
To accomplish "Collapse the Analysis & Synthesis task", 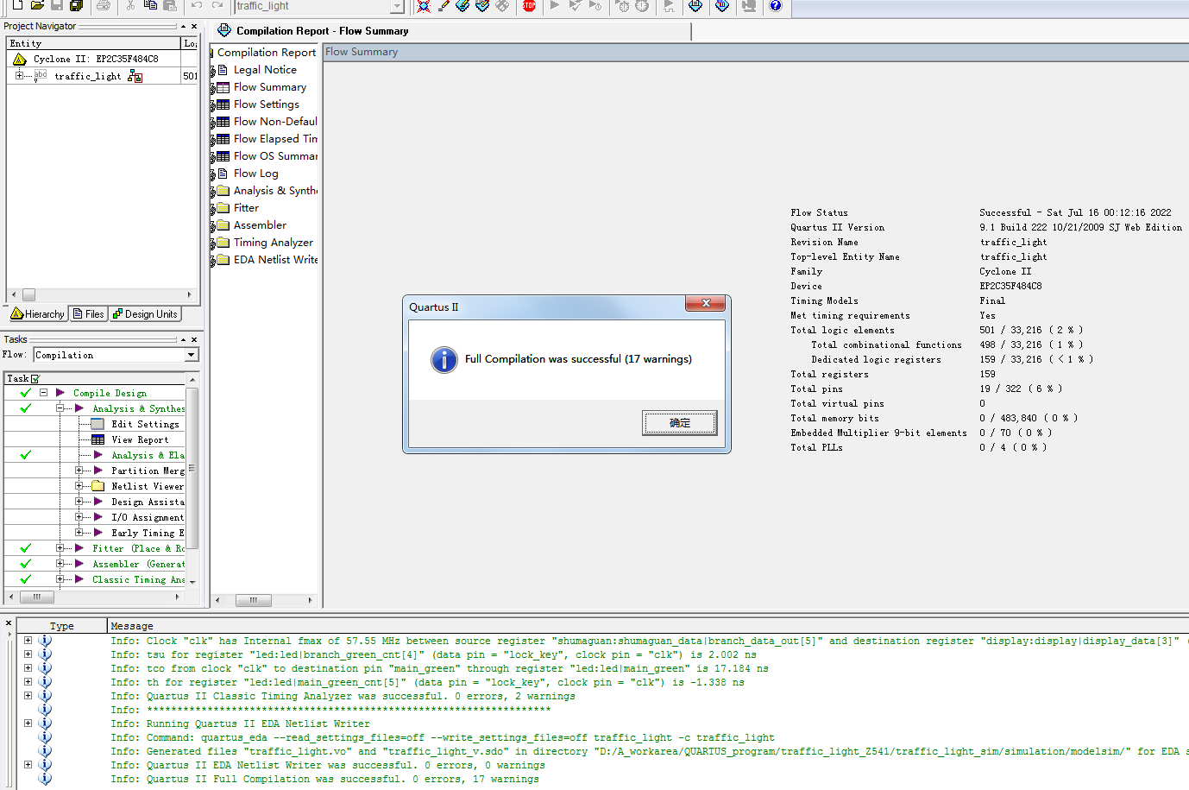I will pyautogui.click(x=60, y=408).
